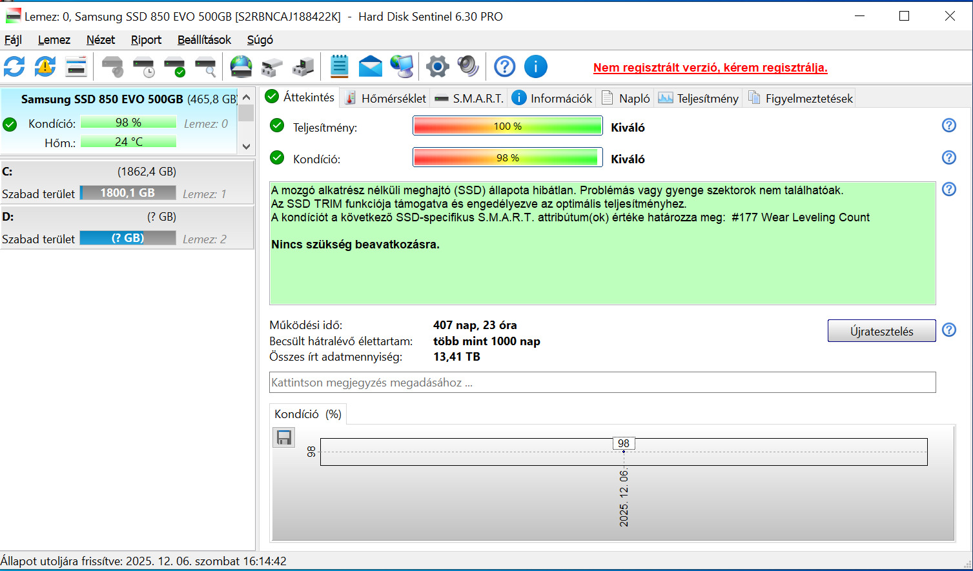Click the left panel 24 °C temperature bar
Screen dimensions: 973x571
(x=128, y=142)
